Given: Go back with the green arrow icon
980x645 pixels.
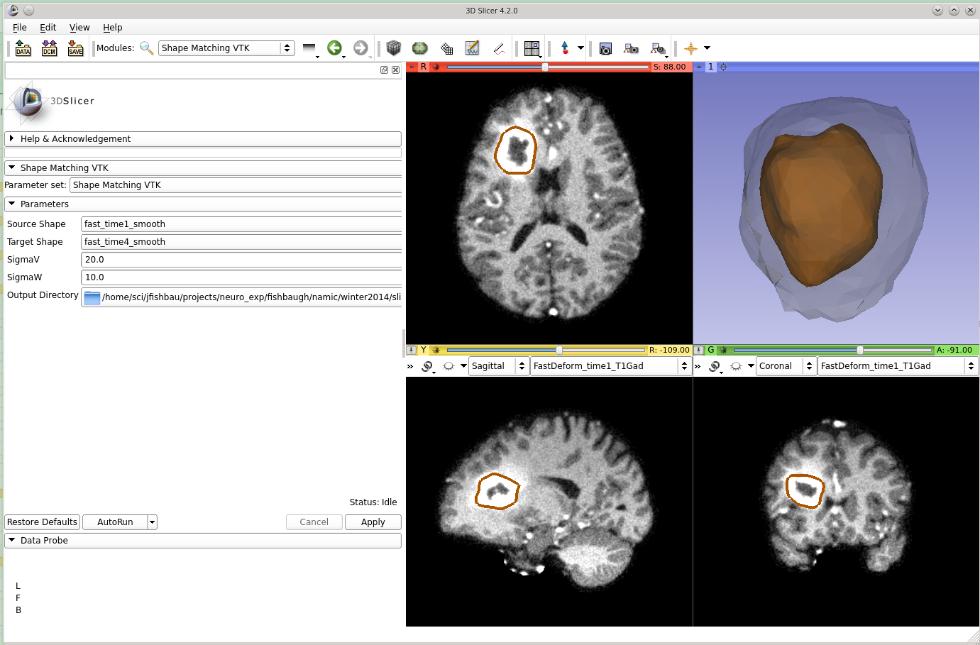Looking at the screenshot, I should pos(334,48).
